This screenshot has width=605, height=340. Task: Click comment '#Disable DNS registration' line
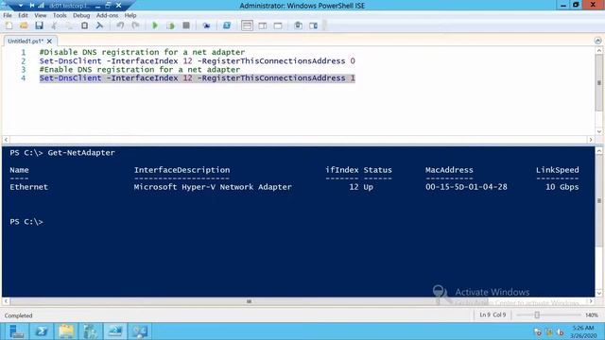(142, 52)
